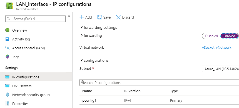239x108 pixels.
Task: Open the Activity log page
Action: click(x=21, y=39)
